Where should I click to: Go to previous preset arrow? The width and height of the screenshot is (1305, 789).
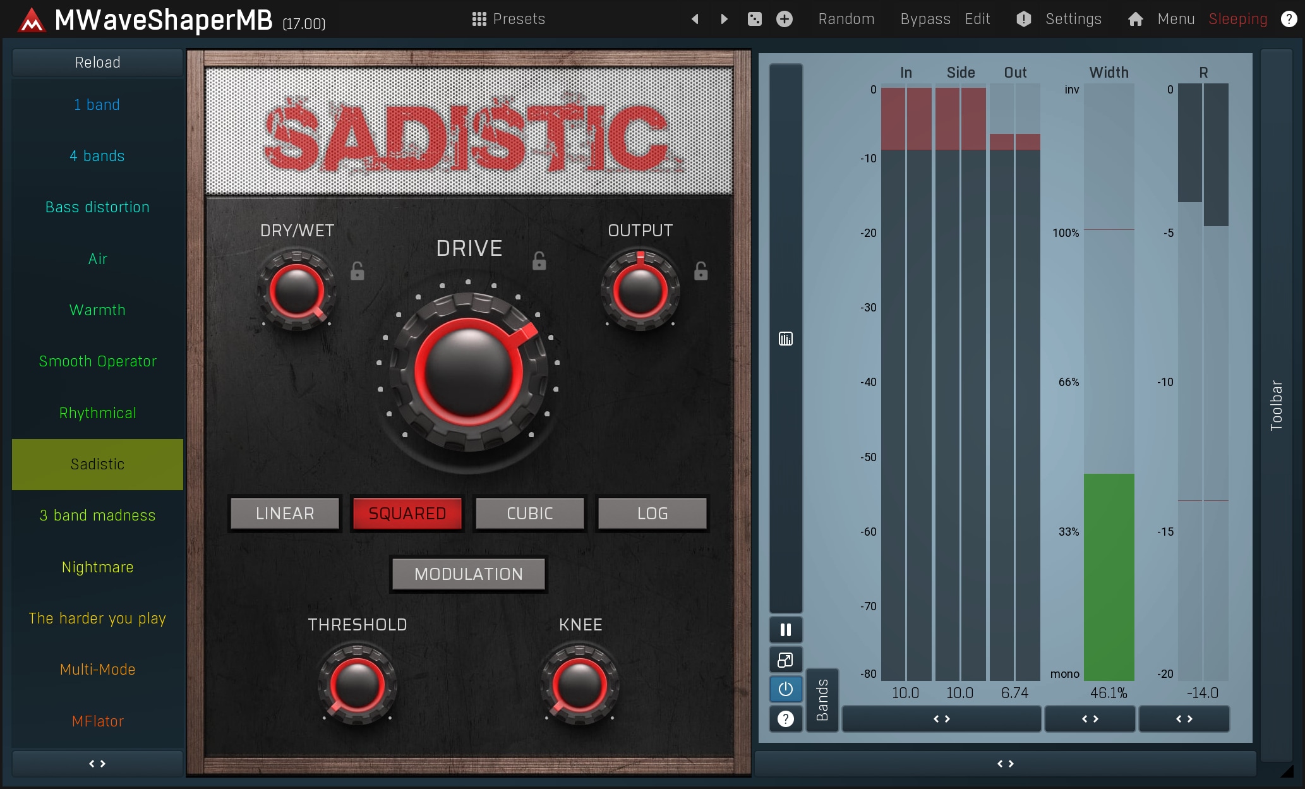point(695,19)
